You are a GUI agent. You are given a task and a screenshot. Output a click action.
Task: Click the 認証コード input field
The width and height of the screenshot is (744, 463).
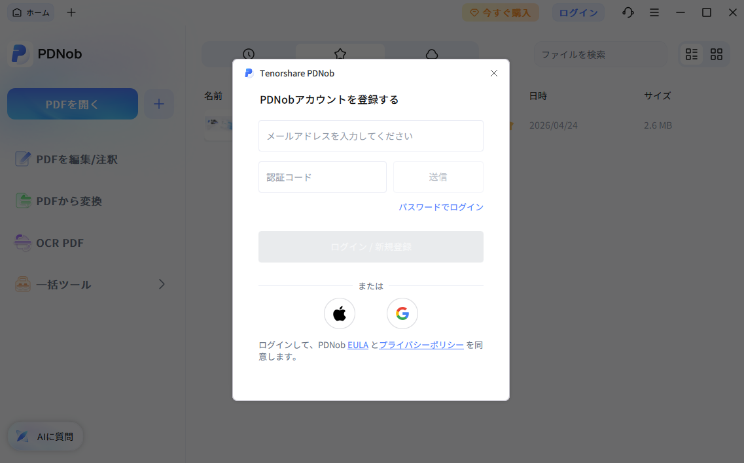tap(322, 177)
